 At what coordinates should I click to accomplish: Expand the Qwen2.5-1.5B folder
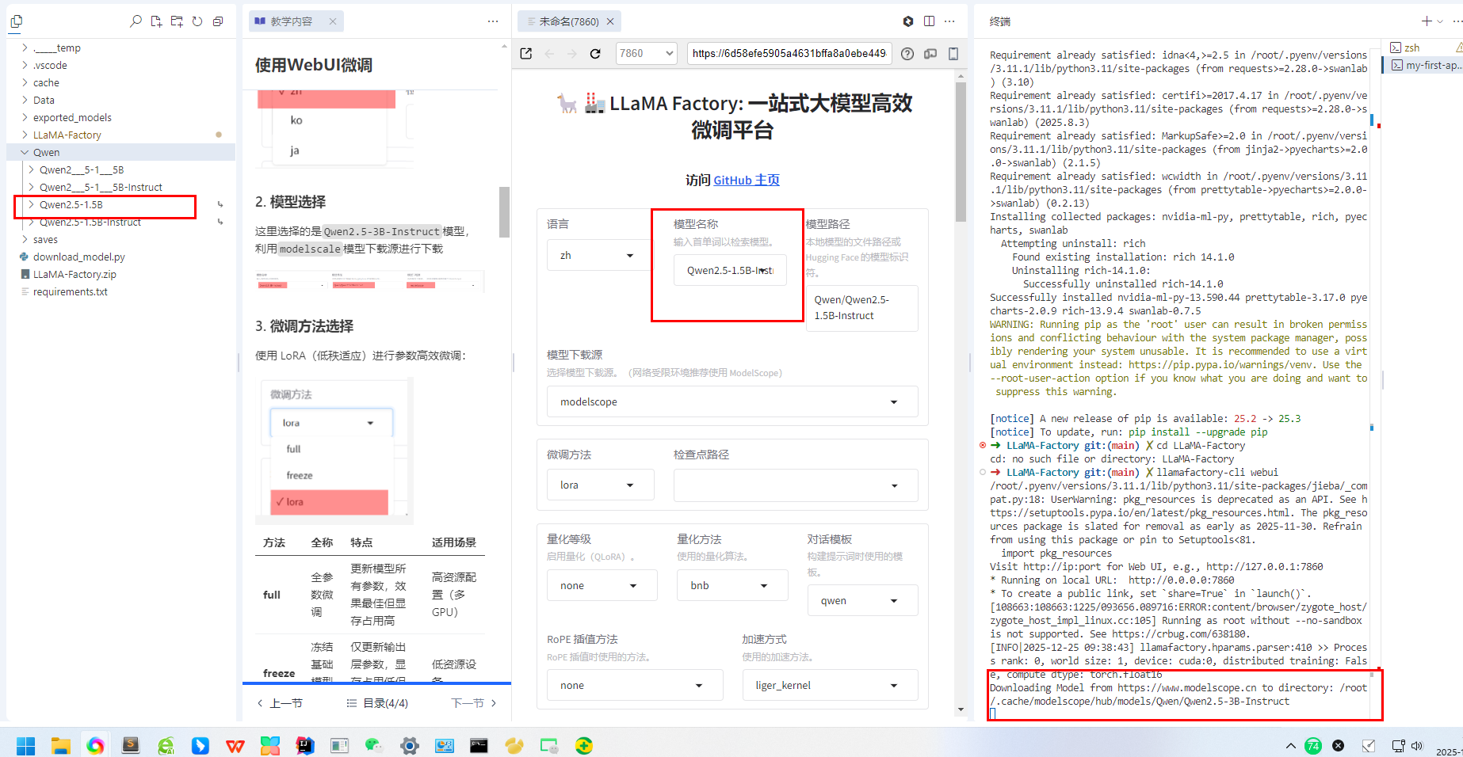pyautogui.click(x=120, y=204)
